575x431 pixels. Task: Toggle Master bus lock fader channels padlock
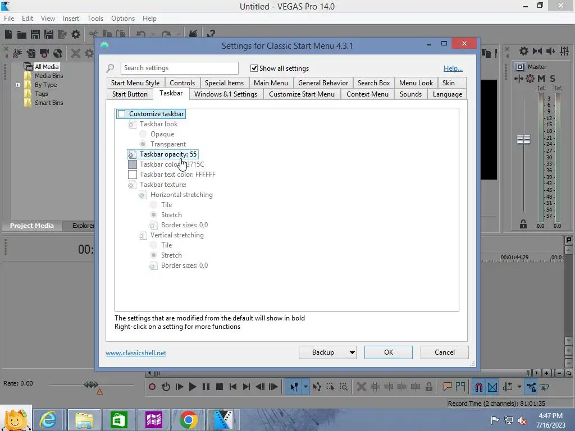coord(523,224)
